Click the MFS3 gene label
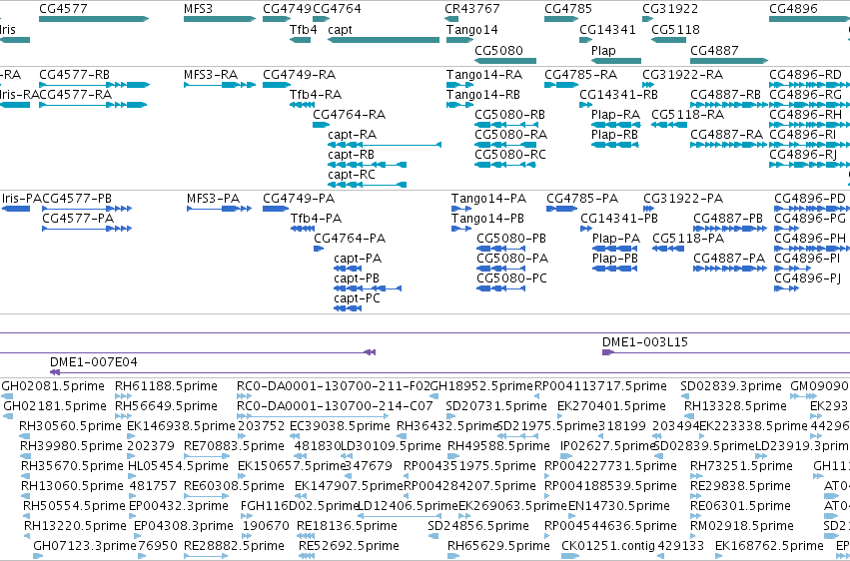 pos(198,9)
